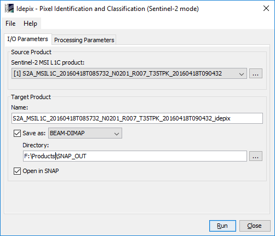Image resolution: width=275 pixels, height=236 pixels.
Task: Click the Target Product group label
Action: [x=31, y=97]
